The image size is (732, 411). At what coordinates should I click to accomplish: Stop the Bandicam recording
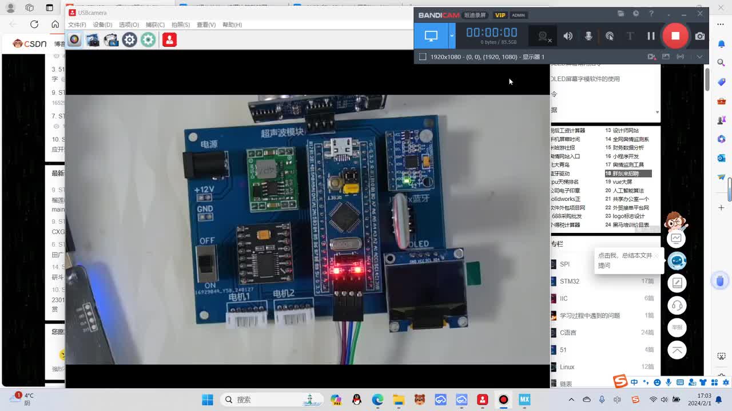[675, 35]
